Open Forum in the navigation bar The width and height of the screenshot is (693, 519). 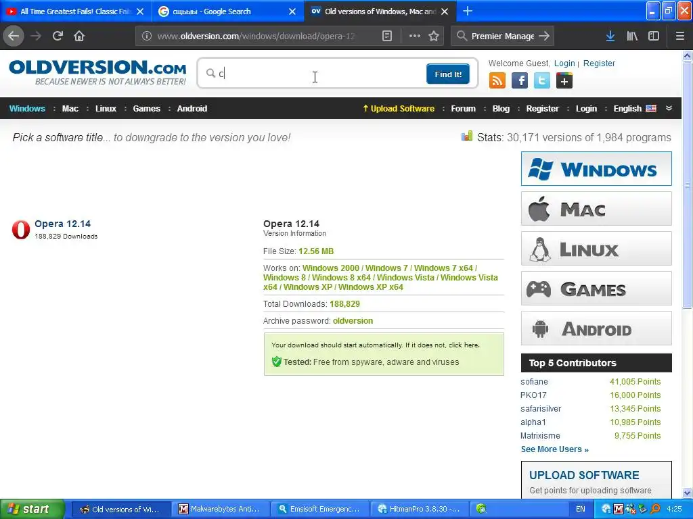tap(463, 109)
